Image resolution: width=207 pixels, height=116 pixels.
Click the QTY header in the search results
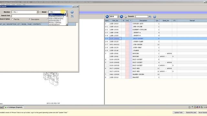[19, 24]
